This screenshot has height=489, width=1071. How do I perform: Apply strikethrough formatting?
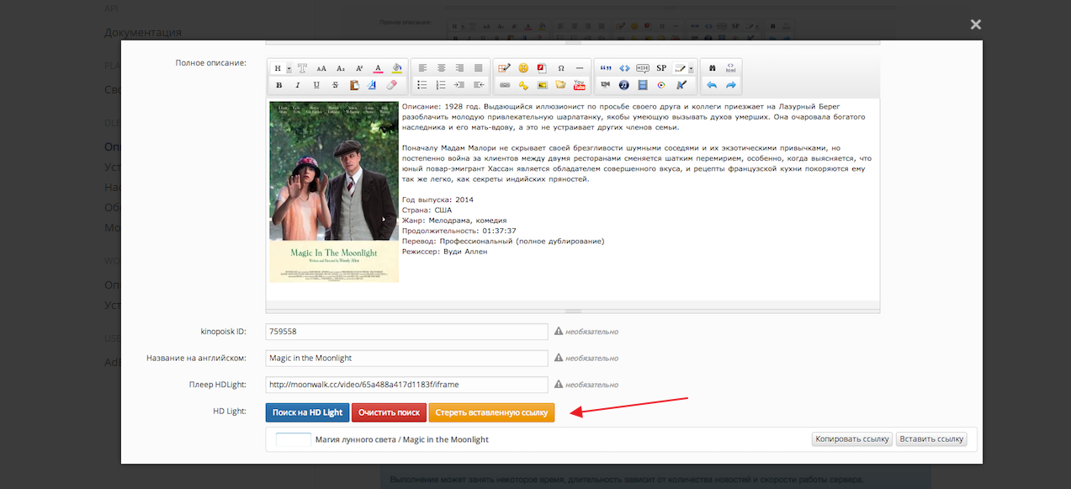[335, 85]
